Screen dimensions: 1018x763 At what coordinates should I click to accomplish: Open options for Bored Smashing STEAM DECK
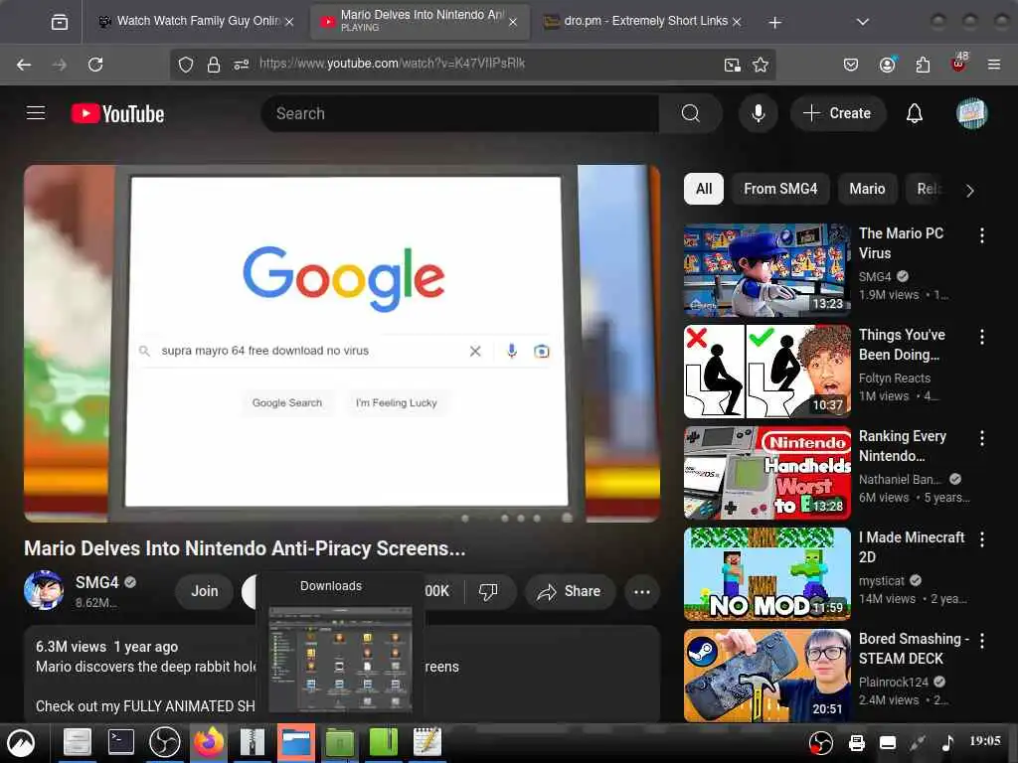click(982, 641)
